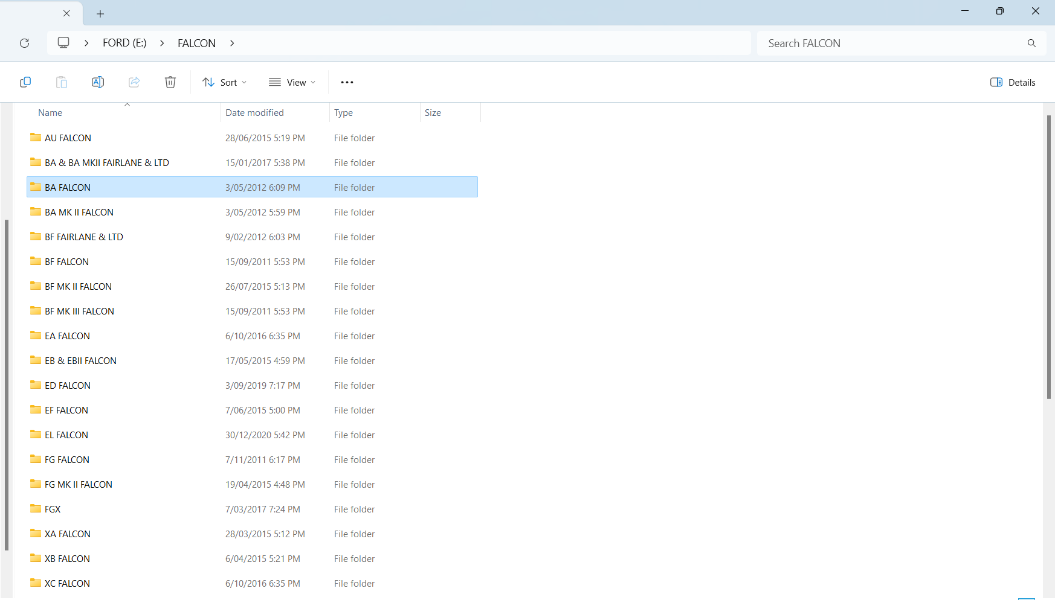Toggle the Details pane
This screenshot has height=600, width=1055.
1013,82
